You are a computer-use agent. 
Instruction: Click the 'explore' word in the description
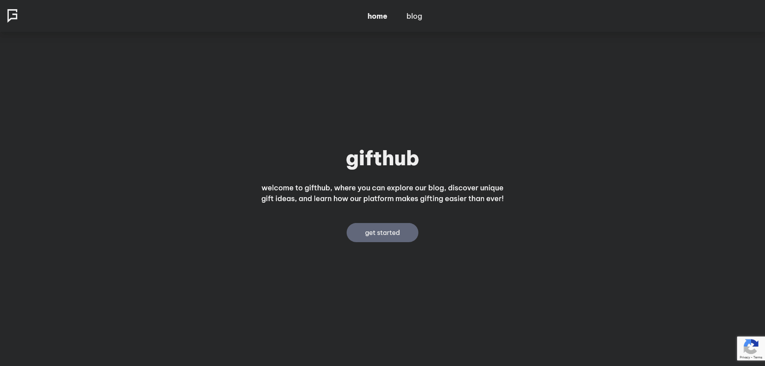(401, 188)
